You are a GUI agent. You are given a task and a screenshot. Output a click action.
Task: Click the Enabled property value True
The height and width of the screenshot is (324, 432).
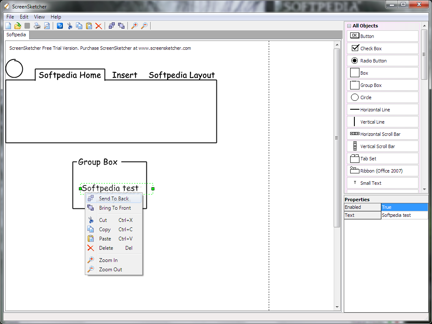(405, 207)
